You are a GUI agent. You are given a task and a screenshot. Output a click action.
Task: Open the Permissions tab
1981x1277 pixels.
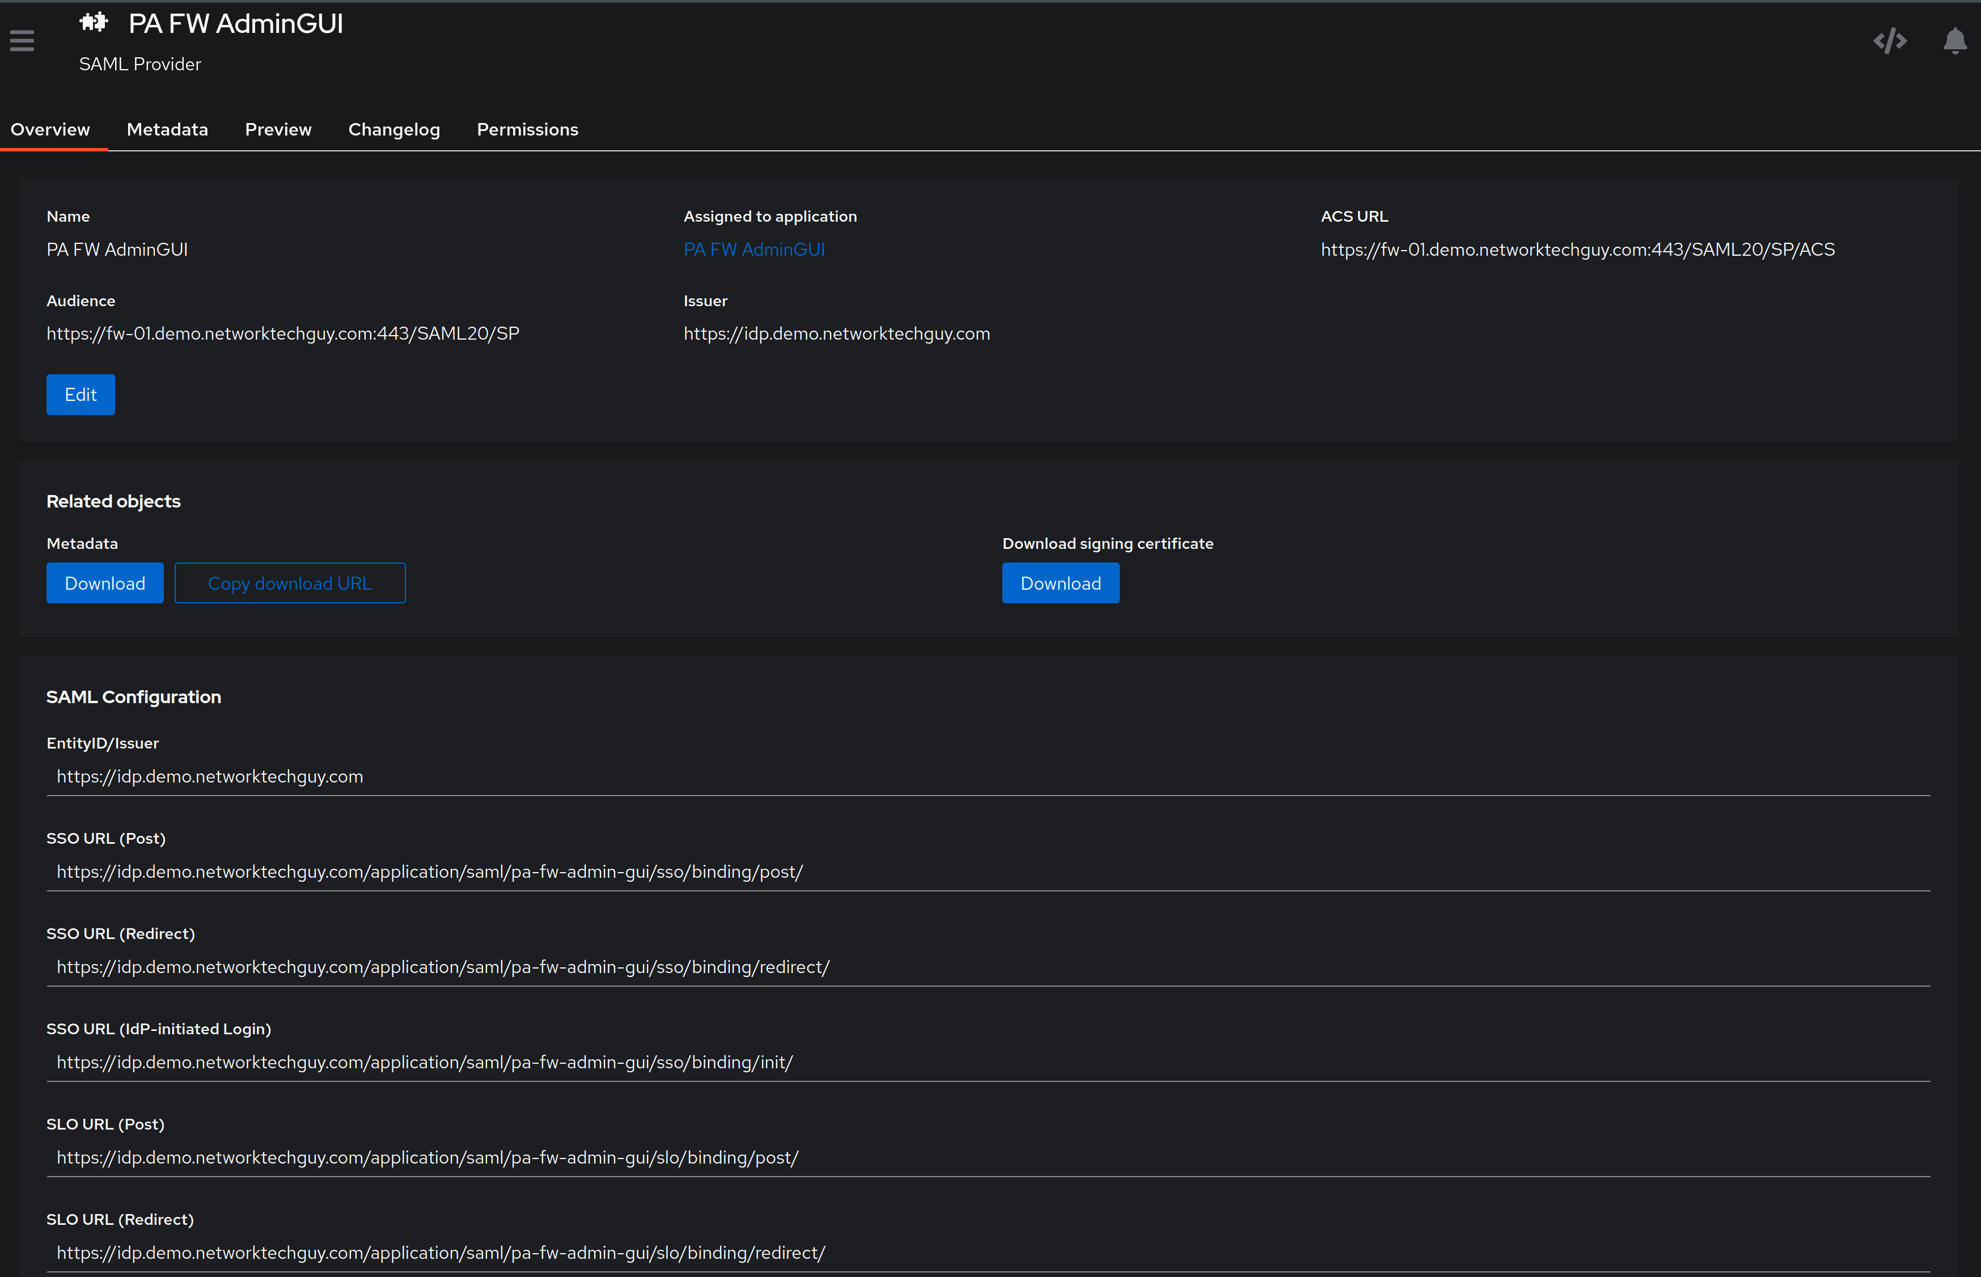[528, 129]
